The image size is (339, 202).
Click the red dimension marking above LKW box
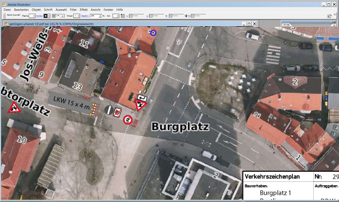pos(86,97)
